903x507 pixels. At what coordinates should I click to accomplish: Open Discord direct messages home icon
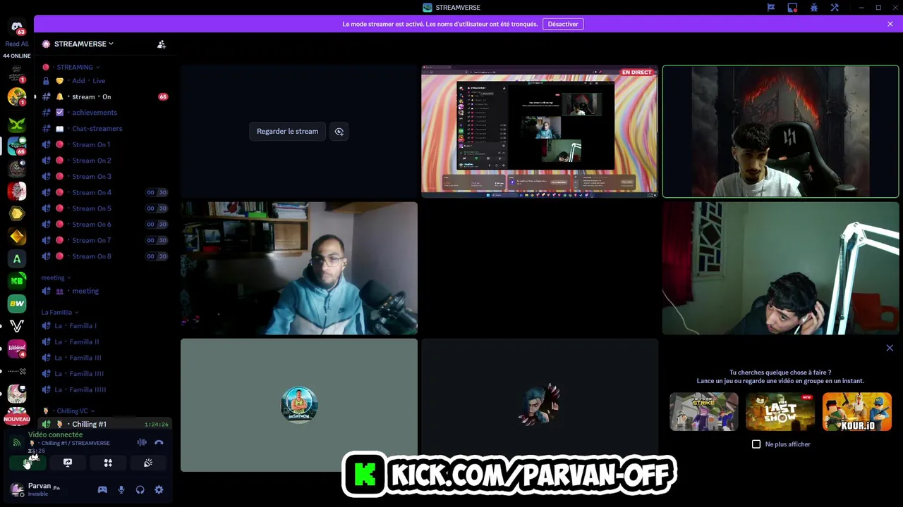17,27
